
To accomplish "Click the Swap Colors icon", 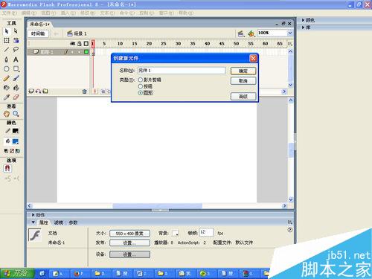I will tap(18, 151).
